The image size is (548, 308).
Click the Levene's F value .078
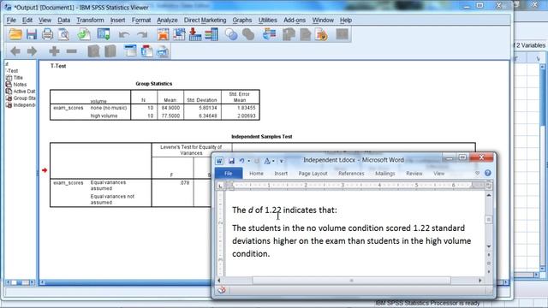click(x=185, y=182)
